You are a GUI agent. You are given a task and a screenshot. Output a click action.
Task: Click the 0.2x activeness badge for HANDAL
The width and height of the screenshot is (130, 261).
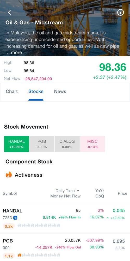point(9,226)
